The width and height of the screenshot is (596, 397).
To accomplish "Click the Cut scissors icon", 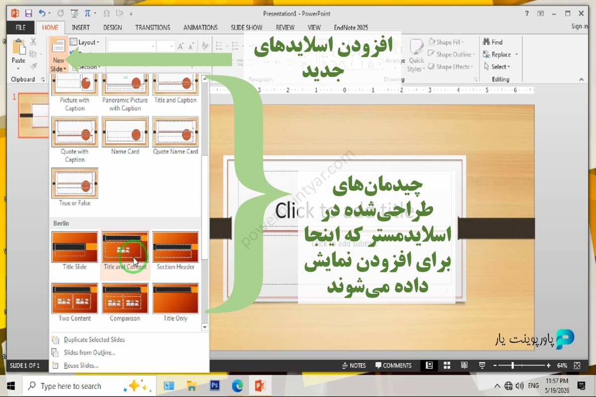I will coord(34,42).
